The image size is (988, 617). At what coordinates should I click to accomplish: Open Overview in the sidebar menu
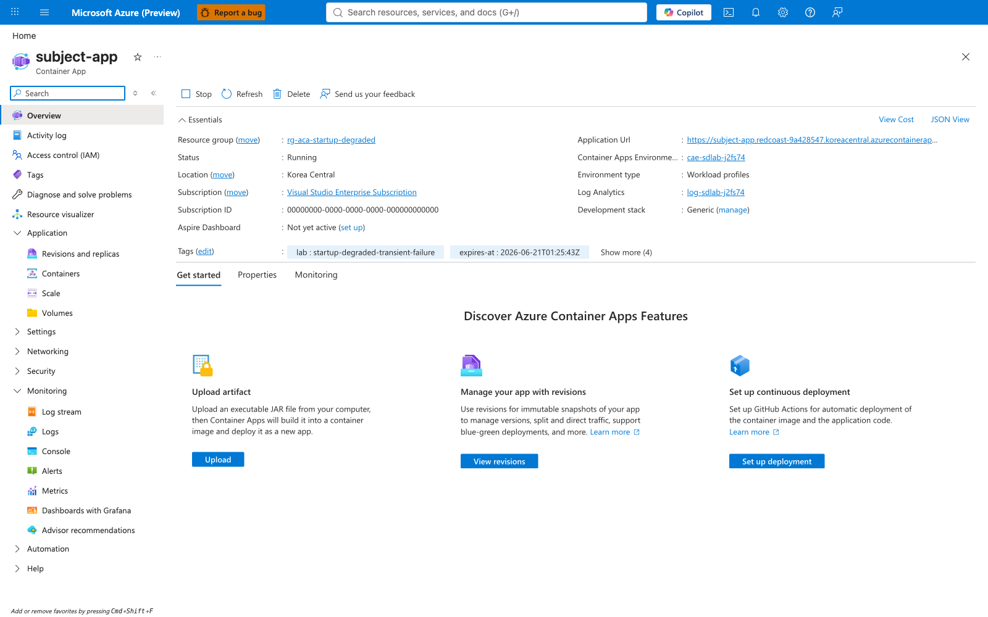pos(82,115)
